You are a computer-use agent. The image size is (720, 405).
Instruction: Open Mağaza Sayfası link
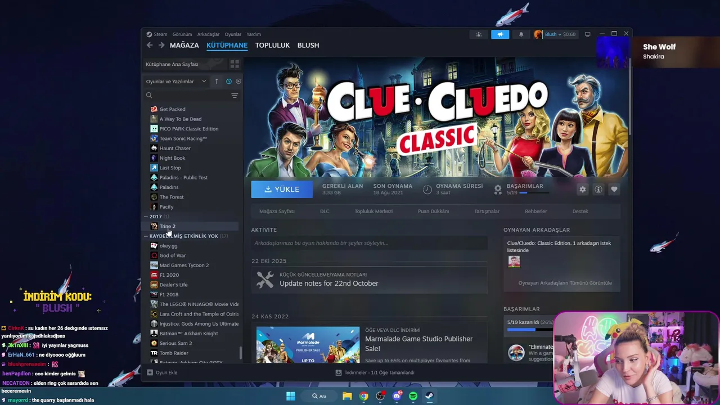point(277,211)
